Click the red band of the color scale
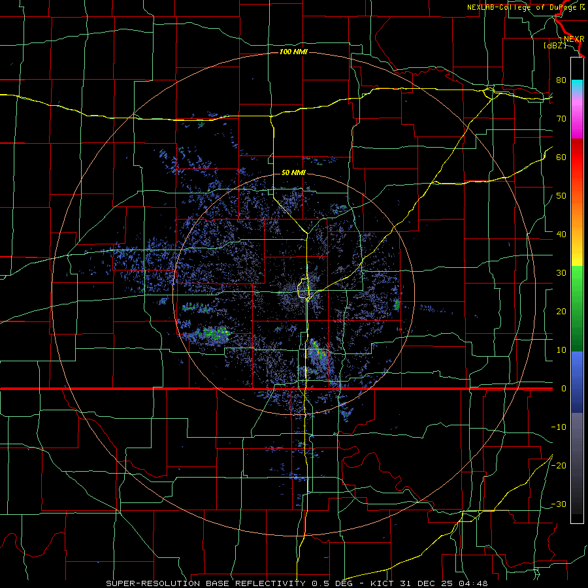588x588 pixels. click(577, 157)
